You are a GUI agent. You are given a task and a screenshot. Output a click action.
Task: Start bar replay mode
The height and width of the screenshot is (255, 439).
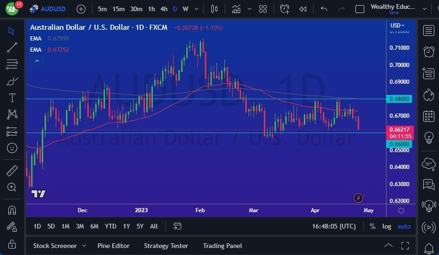302,9
